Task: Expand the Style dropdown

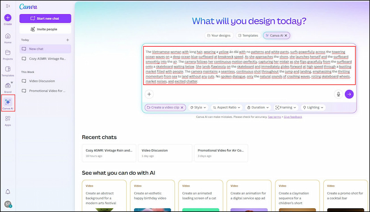Action: (x=198, y=108)
